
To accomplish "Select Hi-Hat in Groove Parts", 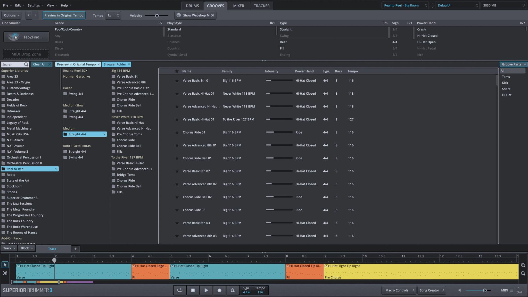I will point(507,95).
